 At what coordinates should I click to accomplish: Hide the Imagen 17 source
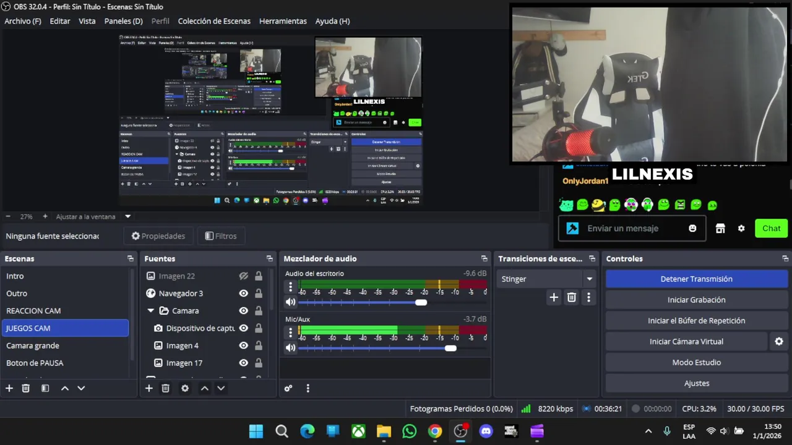click(x=244, y=363)
